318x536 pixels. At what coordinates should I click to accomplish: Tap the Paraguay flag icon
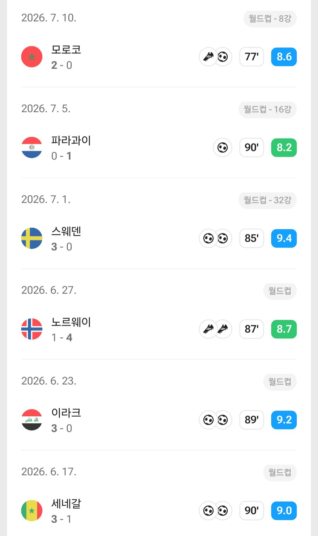(x=32, y=147)
